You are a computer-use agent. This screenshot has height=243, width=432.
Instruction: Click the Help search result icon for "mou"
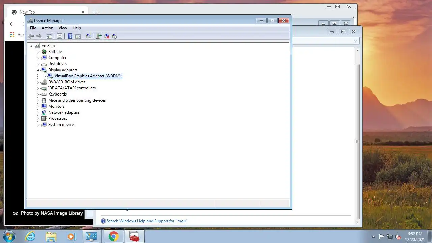click(103, 221)
